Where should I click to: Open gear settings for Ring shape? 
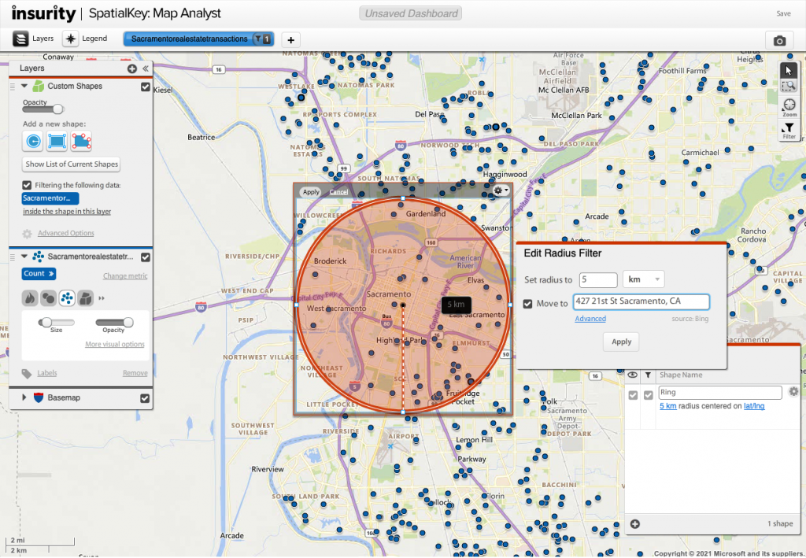coord(793,391)
